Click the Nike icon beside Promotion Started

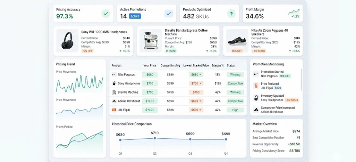(x=256, y=74)
